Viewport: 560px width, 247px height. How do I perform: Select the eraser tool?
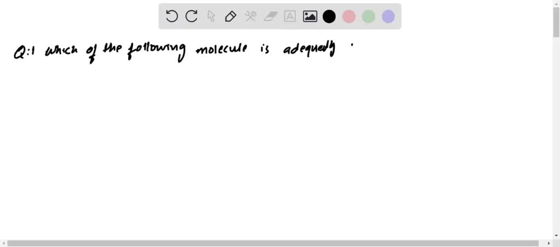[x=270, y=16]
